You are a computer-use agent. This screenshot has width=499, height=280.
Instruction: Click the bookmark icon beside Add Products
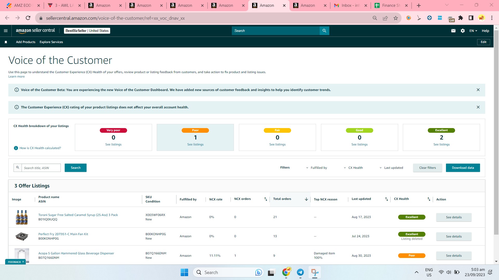(6, 42)
